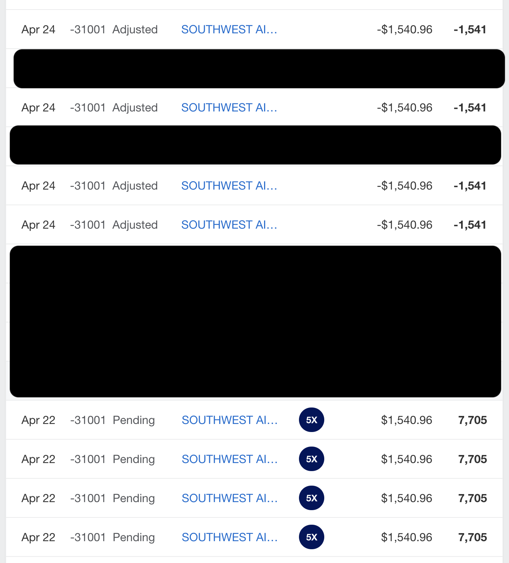Click the Apr 24 date in the topmost row

(38, 29)
